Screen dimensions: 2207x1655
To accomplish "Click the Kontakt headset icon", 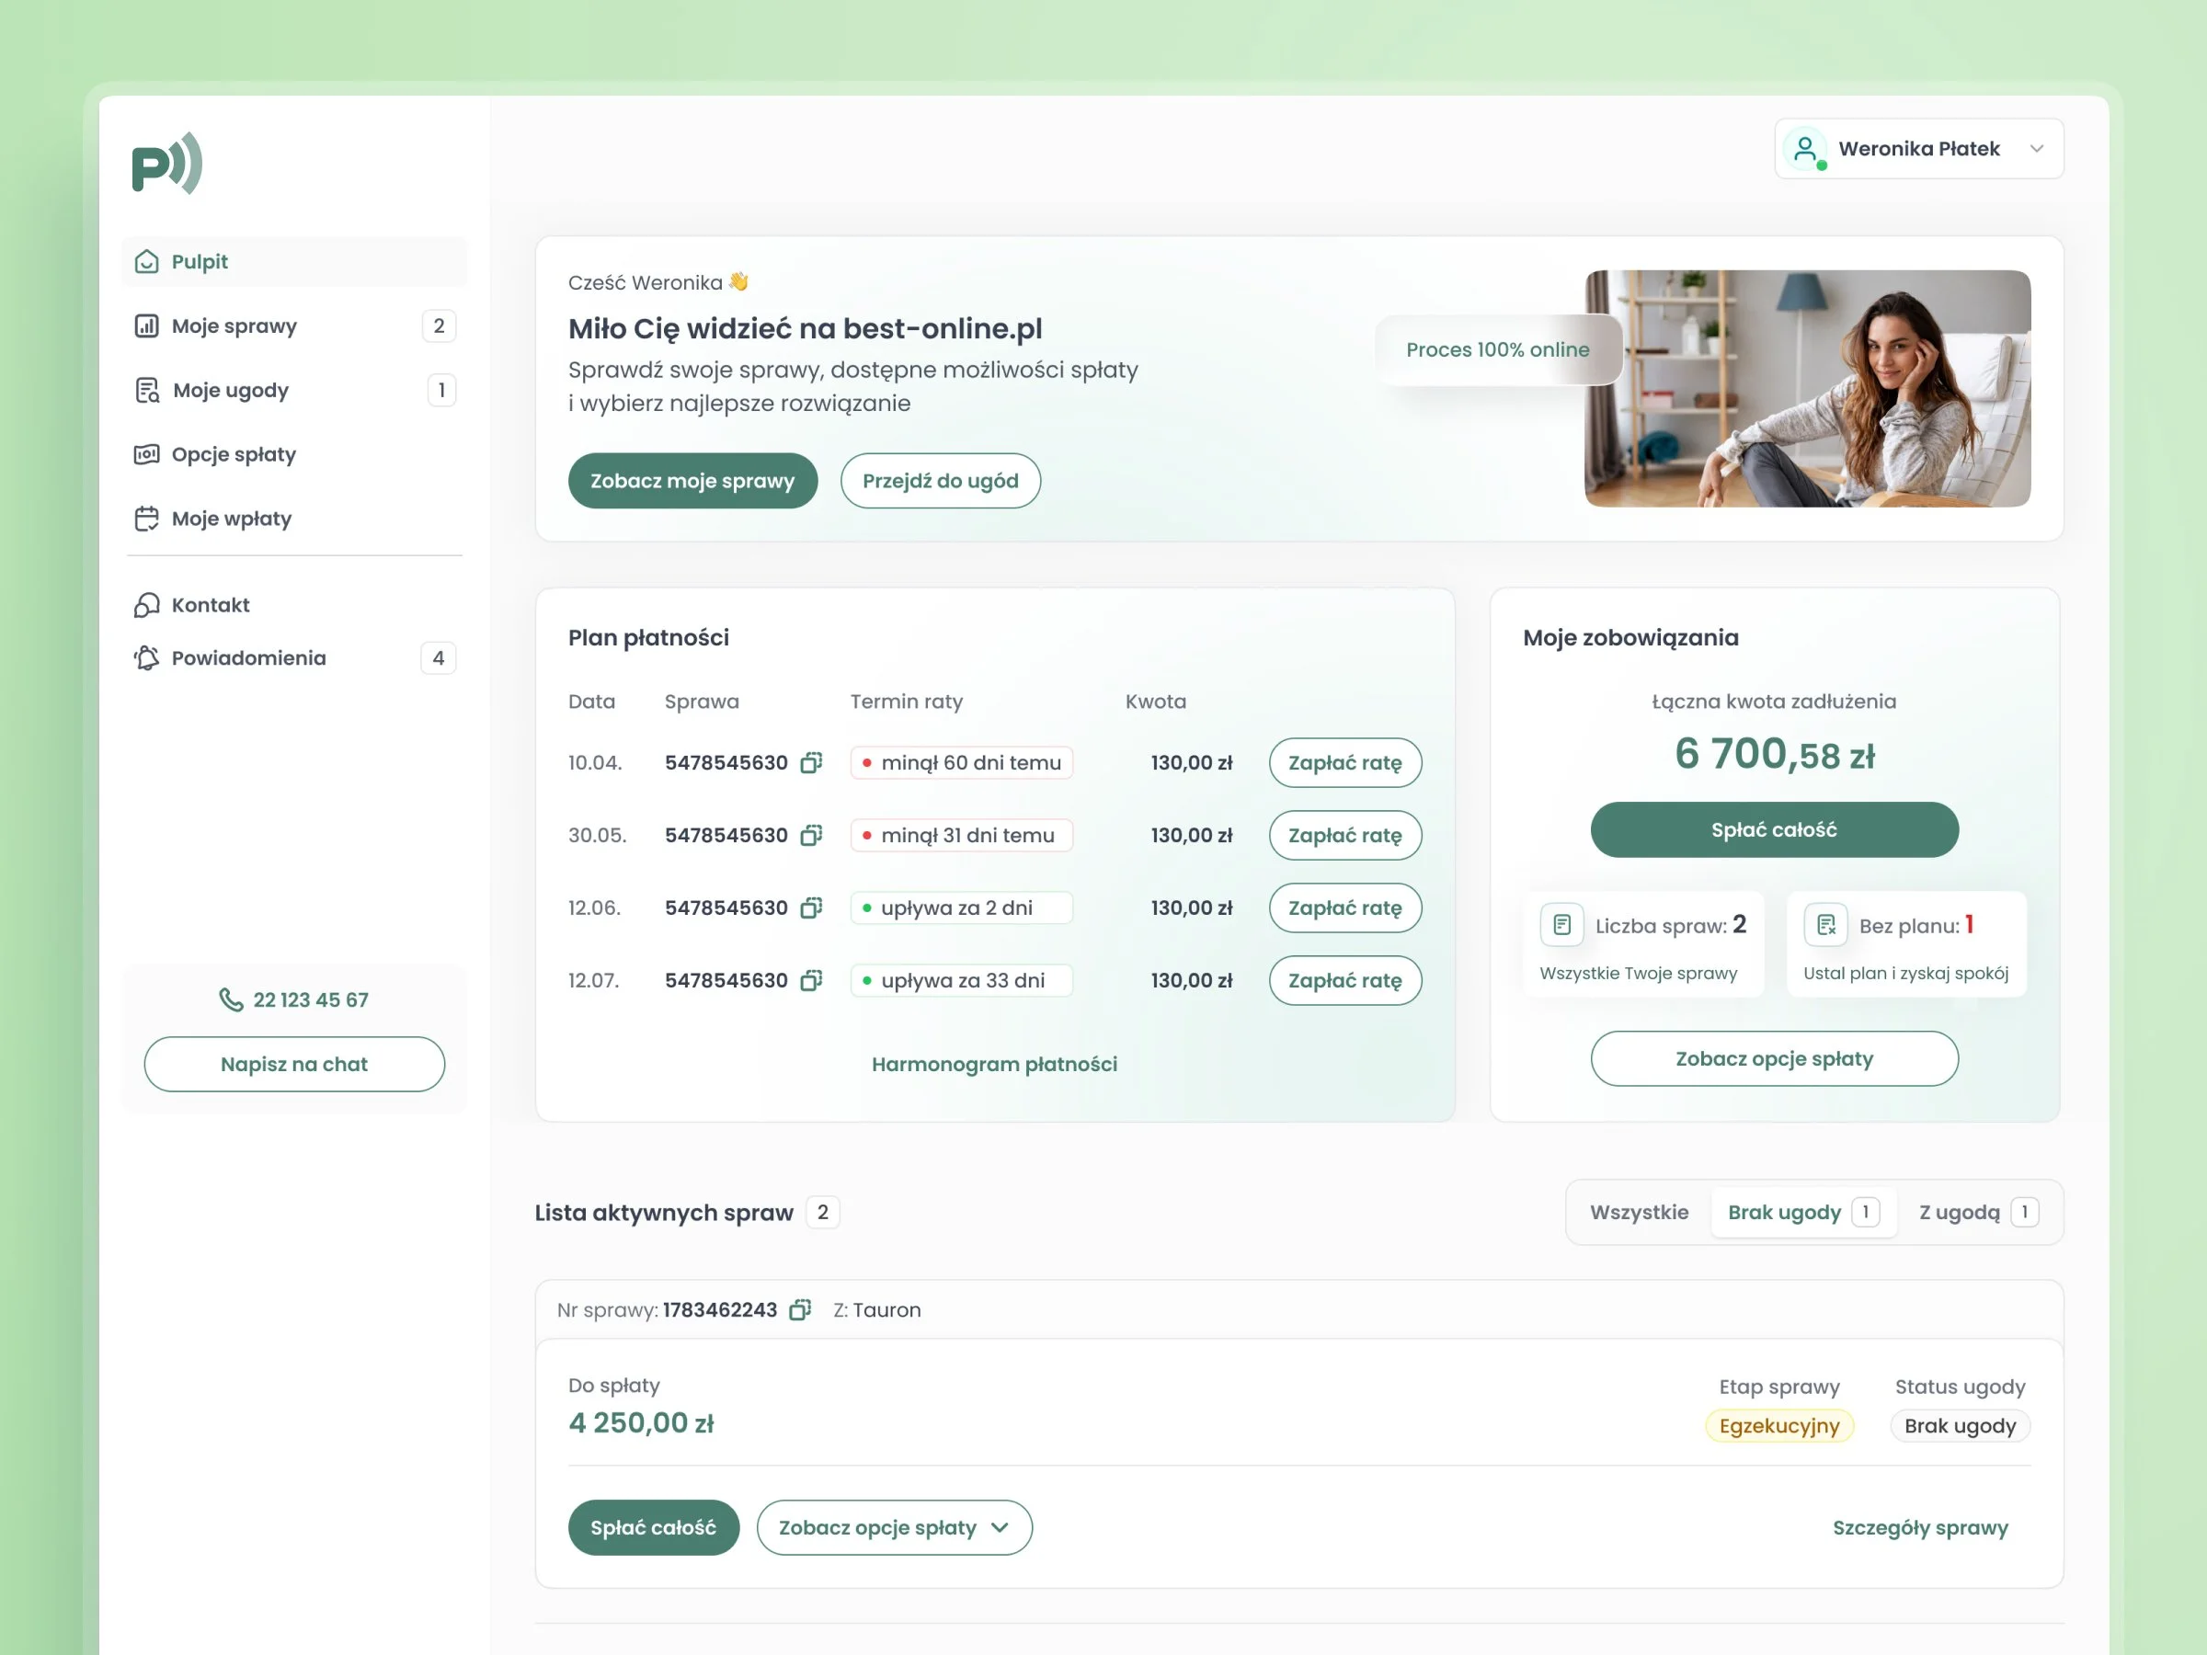I will (146, 605).
